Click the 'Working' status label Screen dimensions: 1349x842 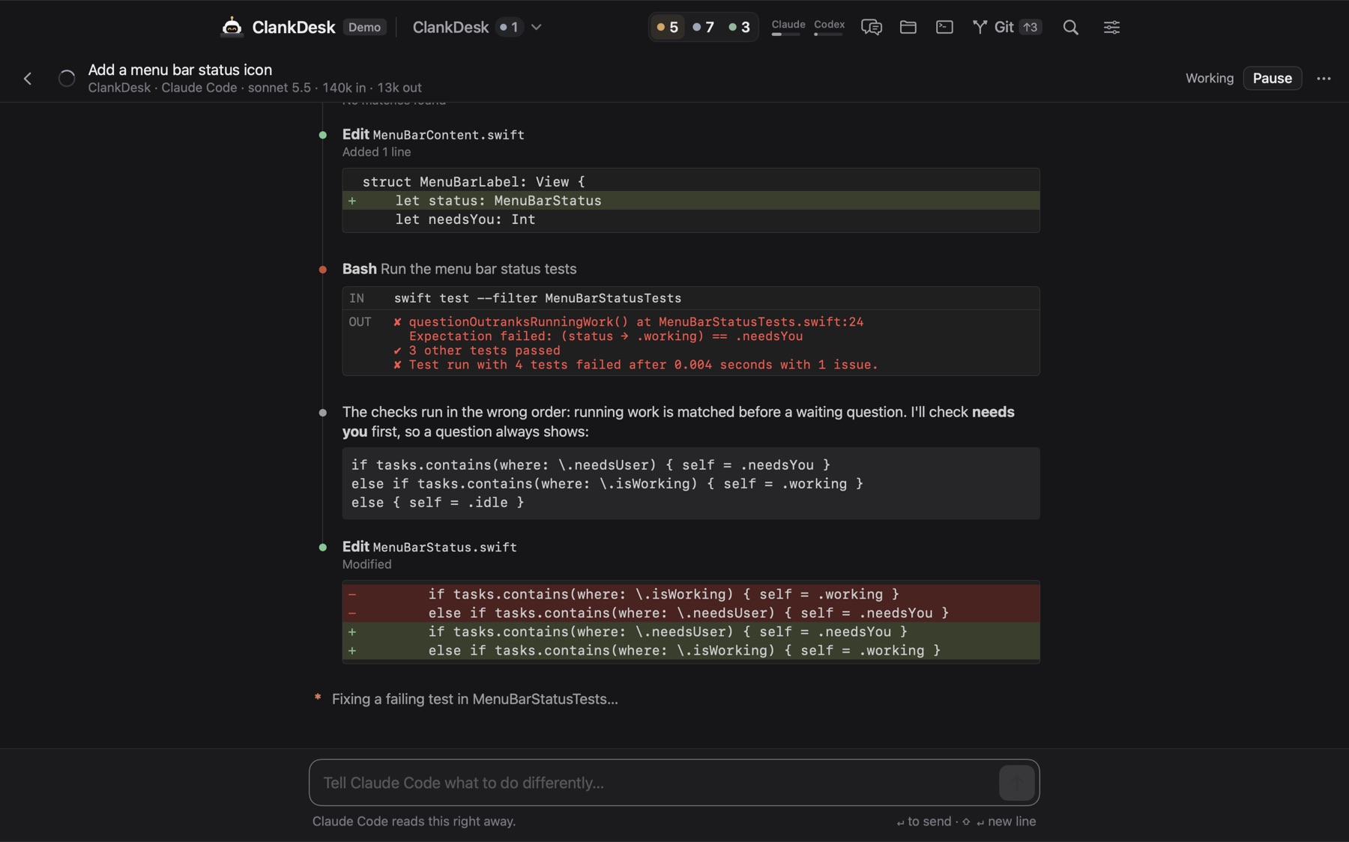click(x=1209, y=78)
